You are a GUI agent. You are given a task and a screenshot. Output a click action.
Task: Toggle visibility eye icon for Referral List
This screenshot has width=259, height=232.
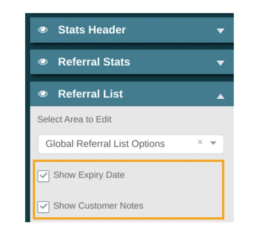(x=43, y=94)
